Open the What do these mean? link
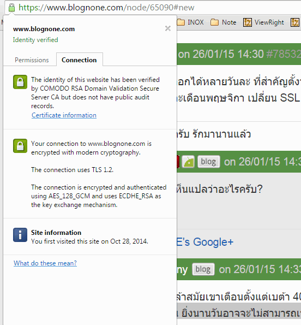This screenshot has height=325, width=301. tap(45, 263)
